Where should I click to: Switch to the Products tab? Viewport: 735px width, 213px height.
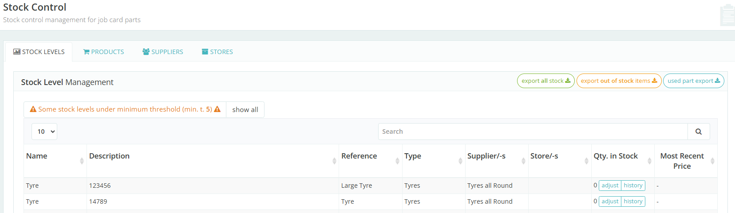pyautogui.click(x=103, y=52)
